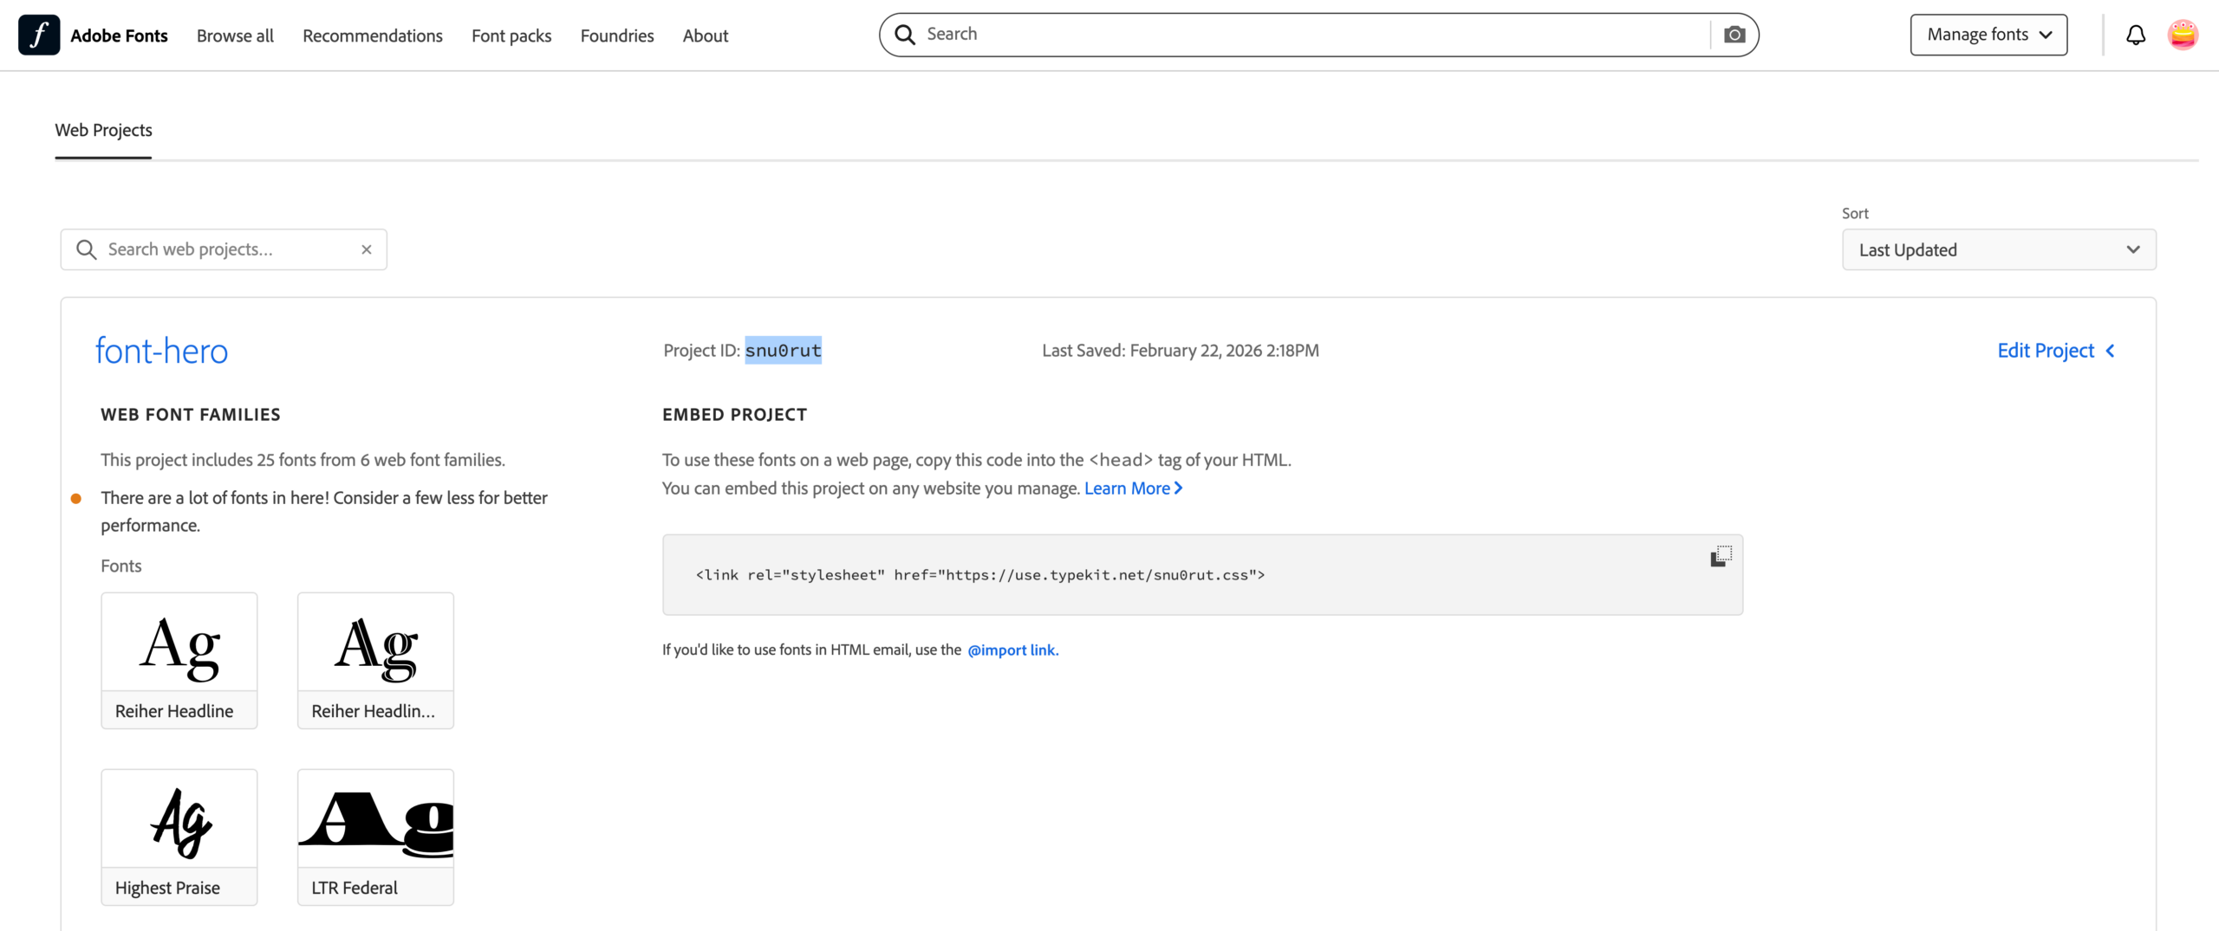The height and width of the screenshot is (931, 2219).
Task: Open visual search camera icon
Action: tap(1734, 35)
